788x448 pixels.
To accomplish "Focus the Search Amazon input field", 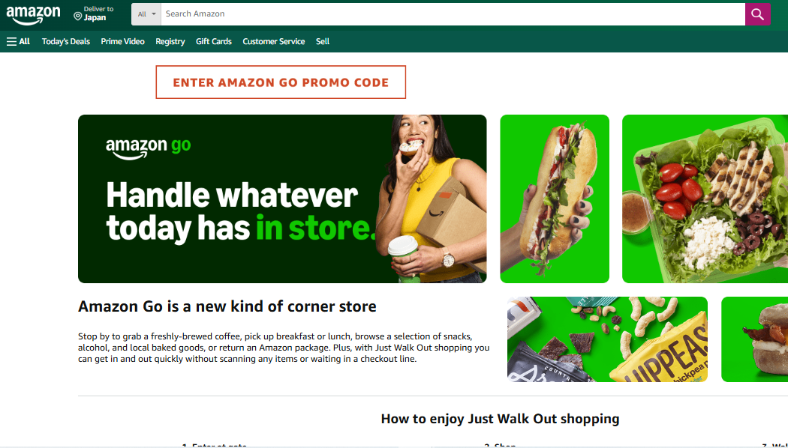I will (x=453, y=14).
